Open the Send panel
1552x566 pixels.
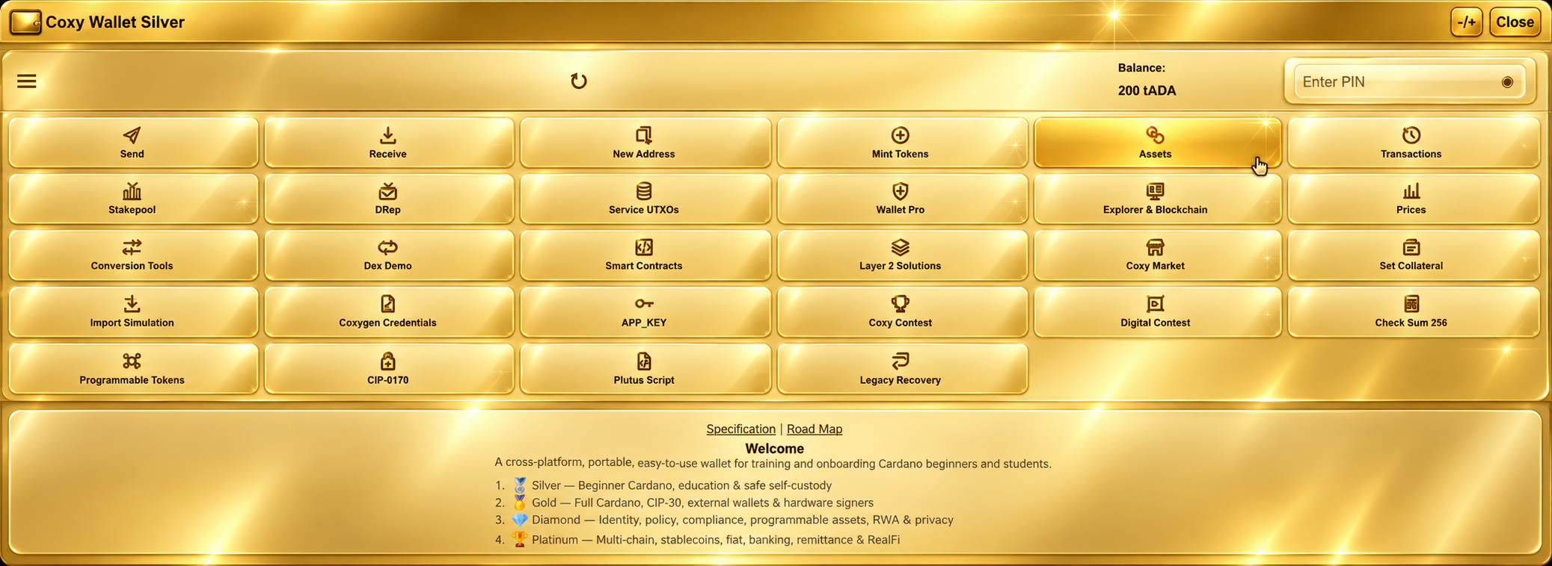[x=133, y=143]
